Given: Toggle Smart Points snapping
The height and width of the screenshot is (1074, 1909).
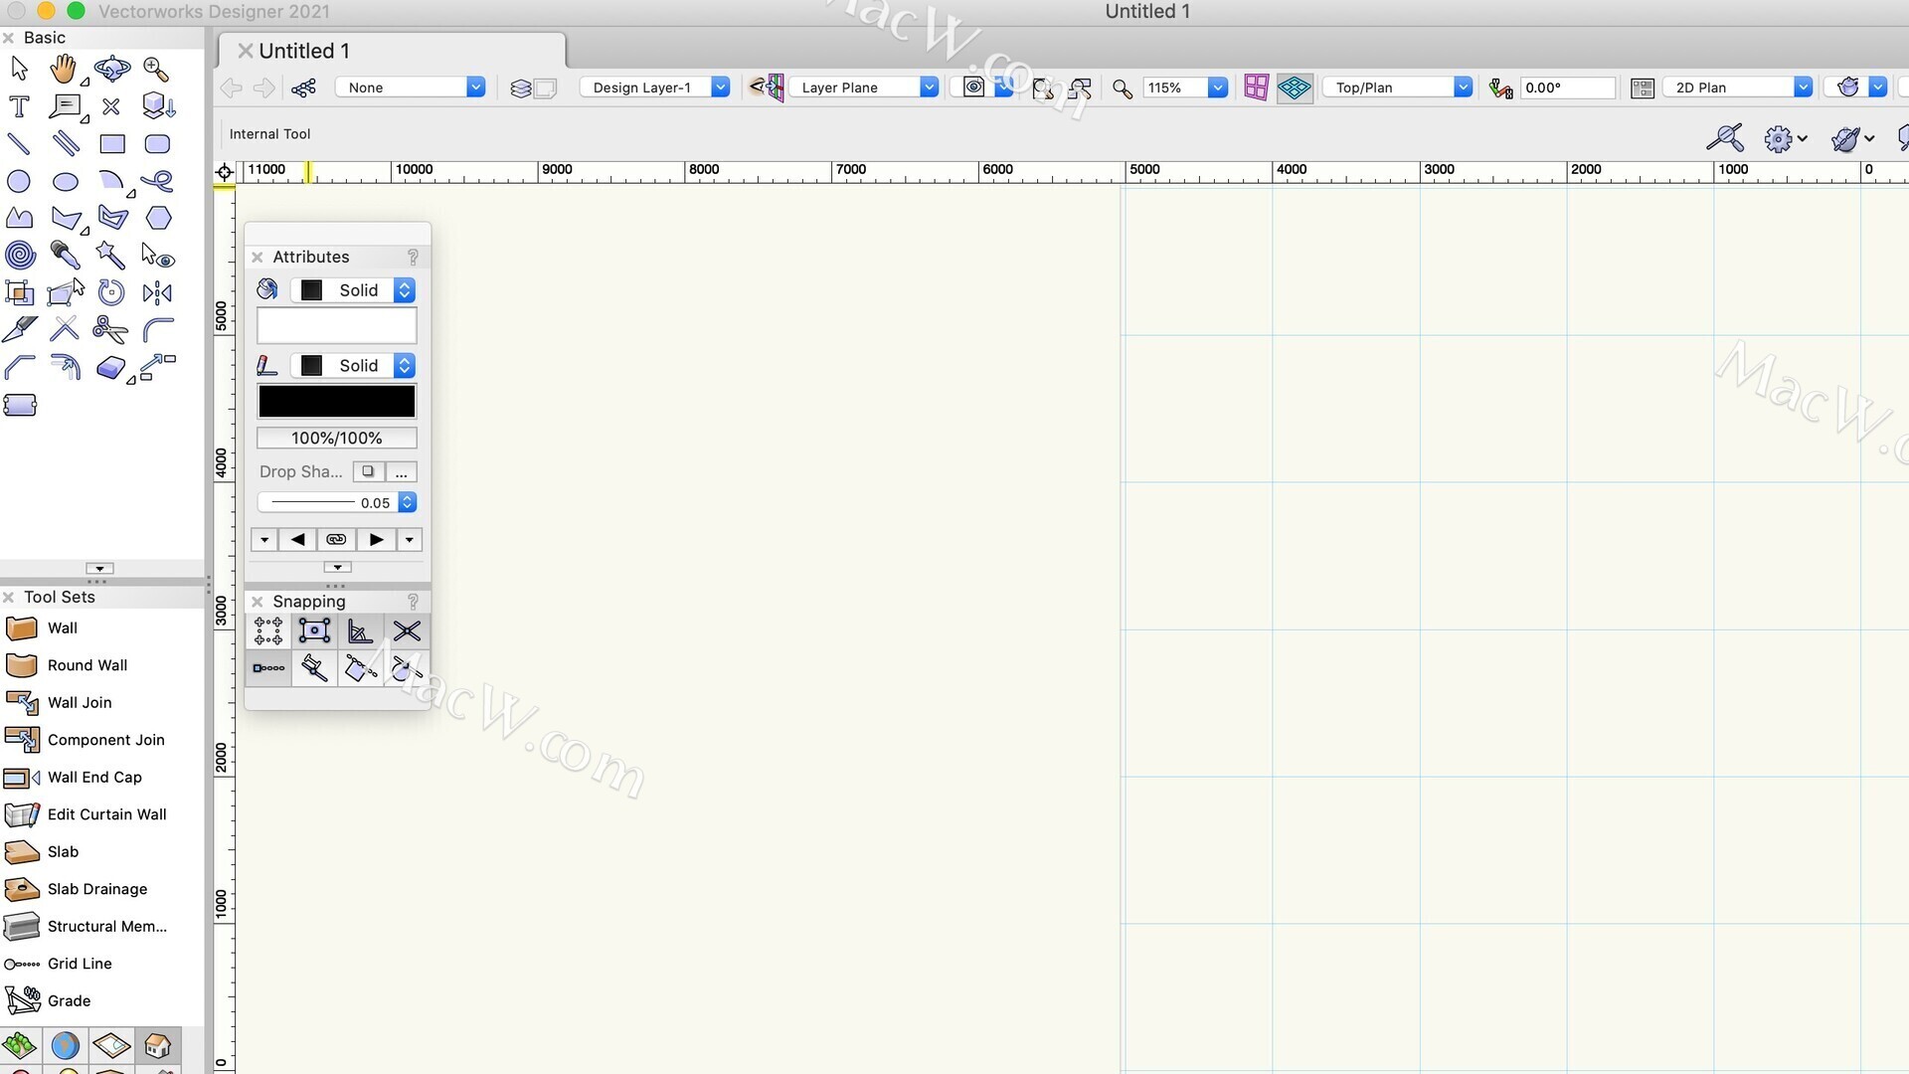Looking at the screenshot, I should coord(268,668).
